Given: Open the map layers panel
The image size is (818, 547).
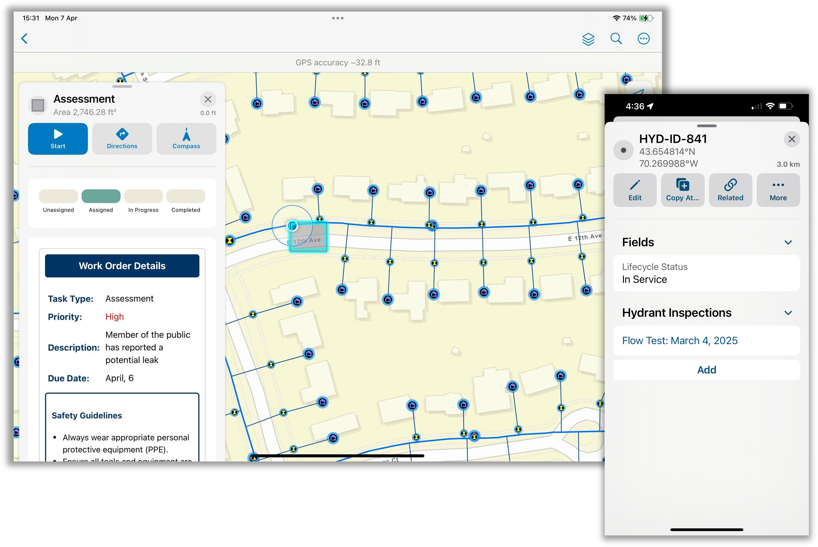Looking at the screenshot, I should [589, 39].
